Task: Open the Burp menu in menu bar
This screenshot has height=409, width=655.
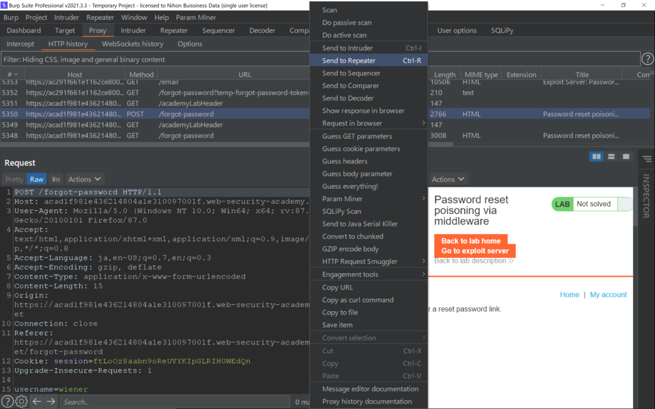Action: (11, 17)
